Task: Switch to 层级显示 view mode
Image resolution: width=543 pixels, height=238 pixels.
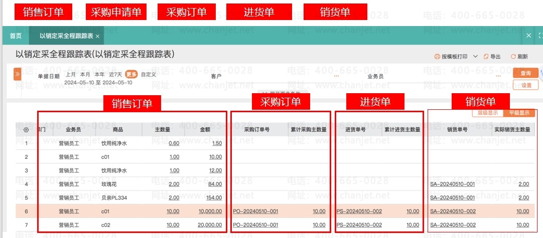Action: click(x=487, y=113)
